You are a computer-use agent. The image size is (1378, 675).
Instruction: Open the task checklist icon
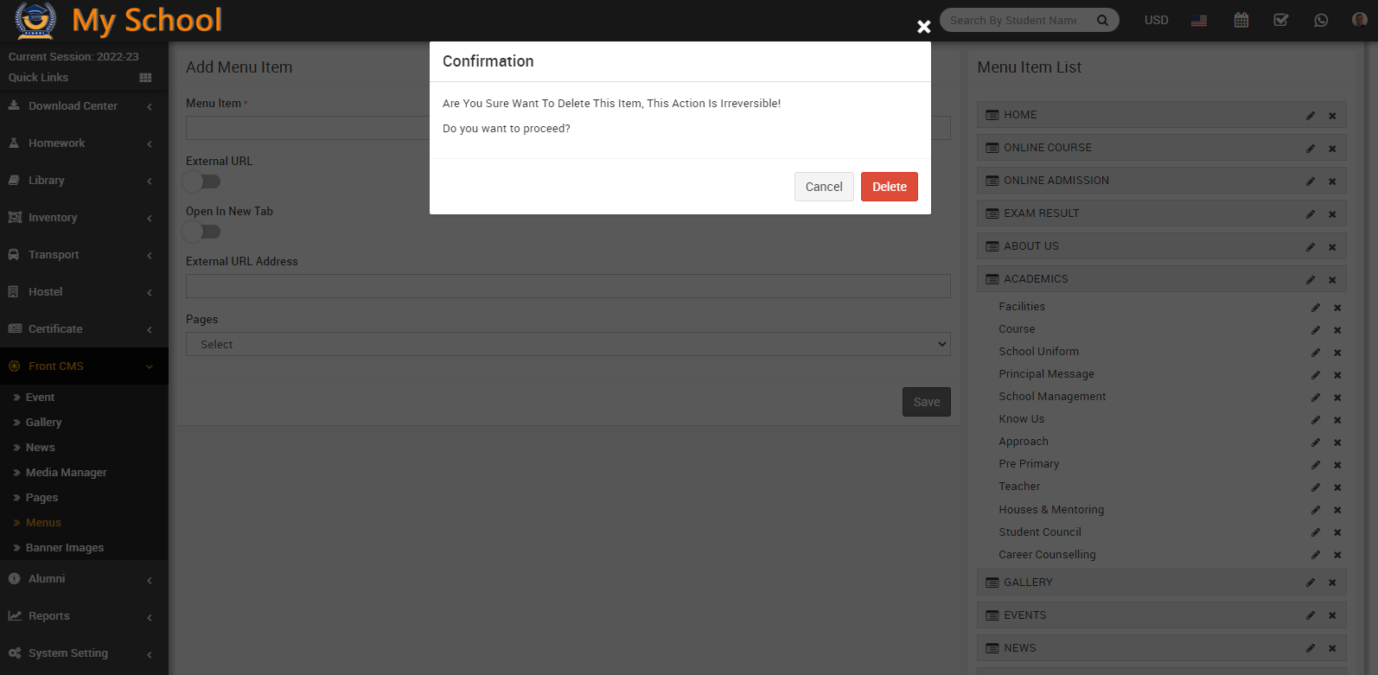pos(1281,20)
